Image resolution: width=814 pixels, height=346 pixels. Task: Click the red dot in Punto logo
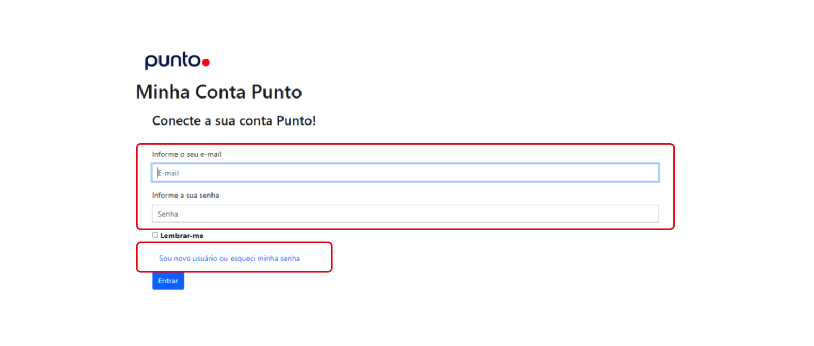click(x=206, y=63)
